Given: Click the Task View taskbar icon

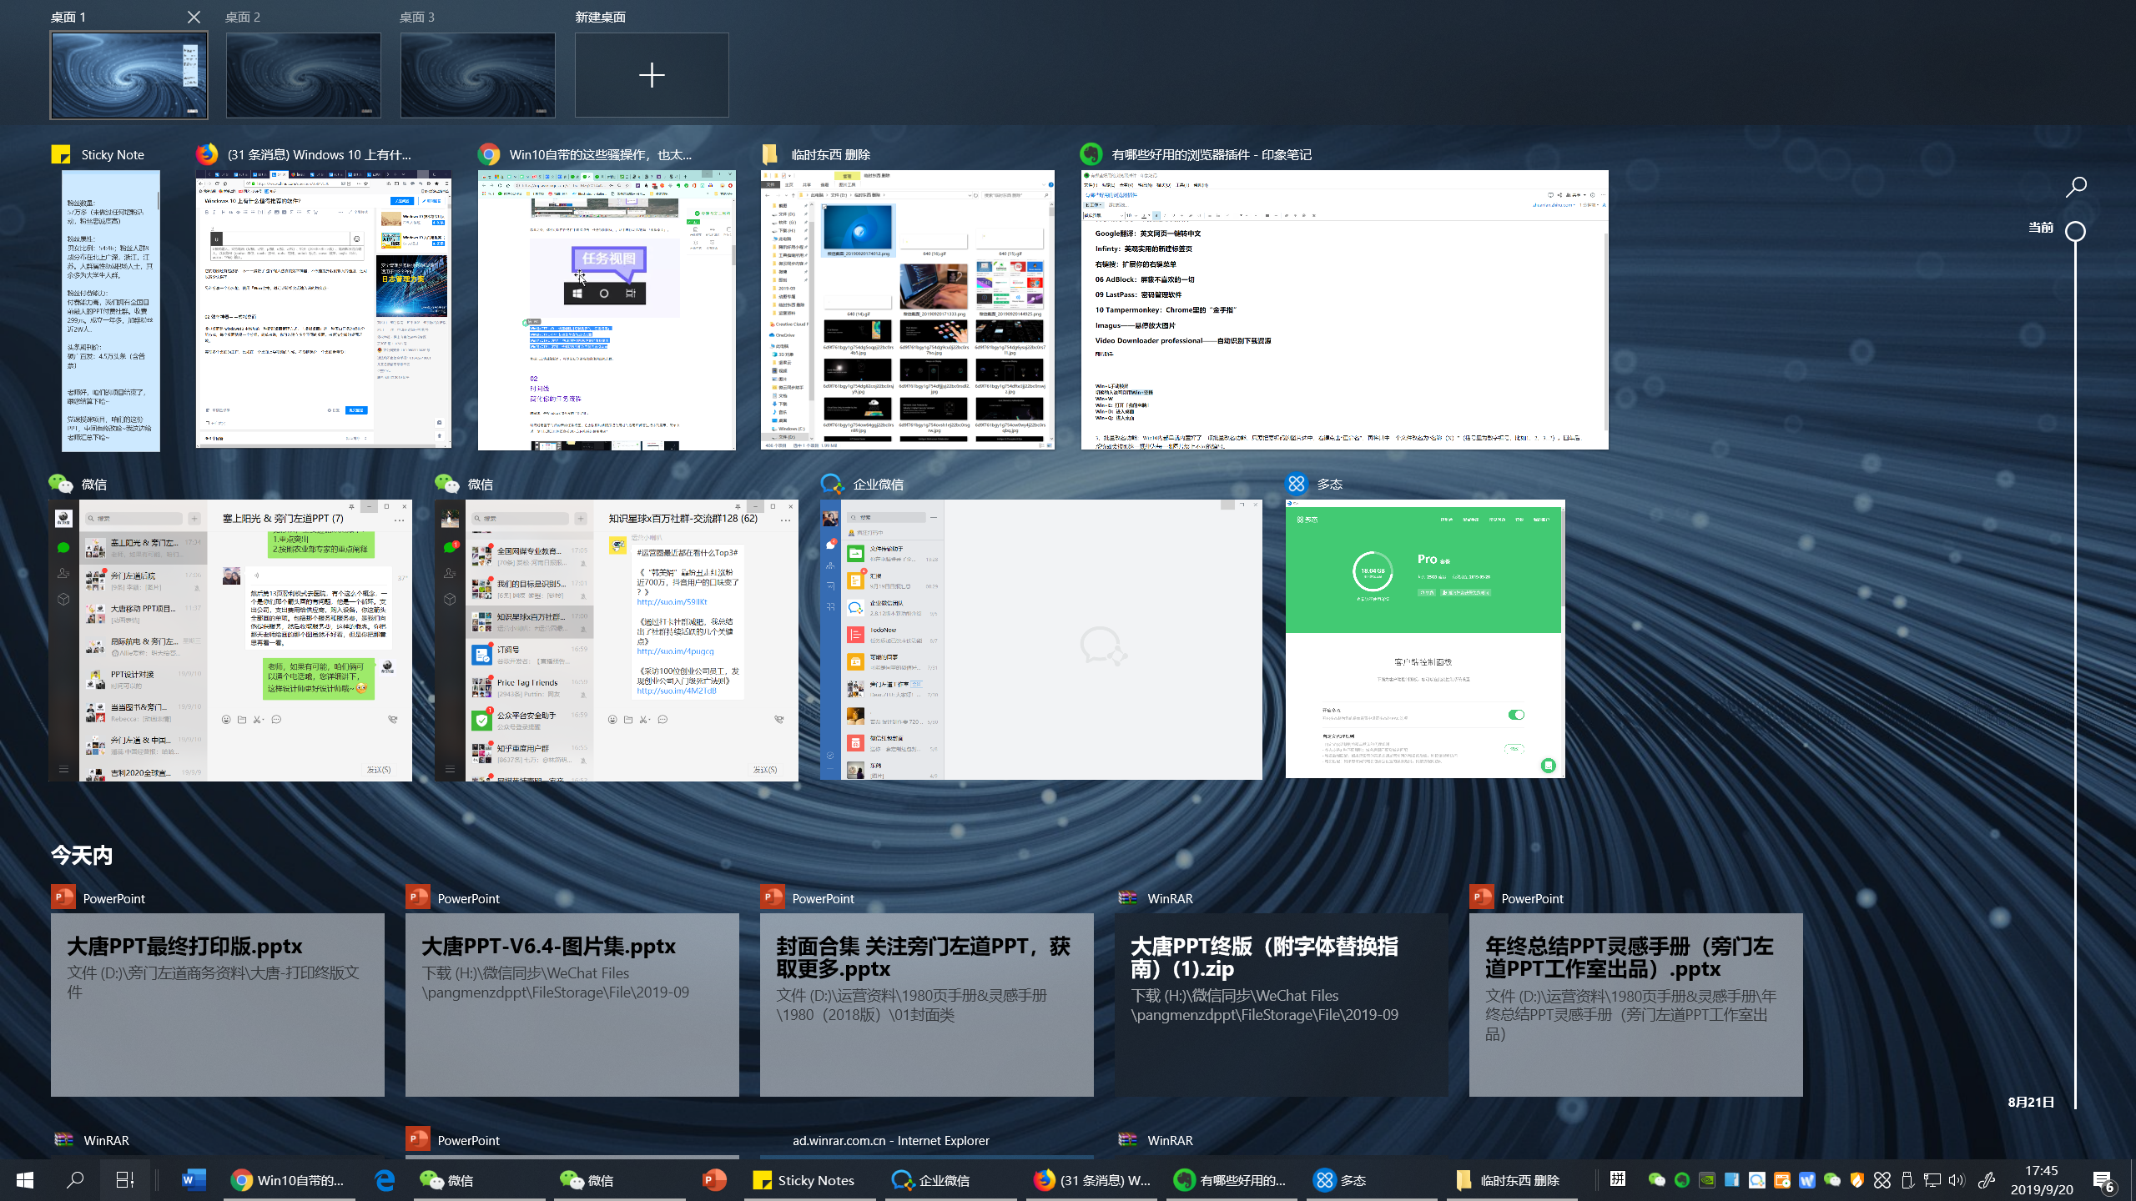Looking at the screenshot, I should pos(125,1179).
